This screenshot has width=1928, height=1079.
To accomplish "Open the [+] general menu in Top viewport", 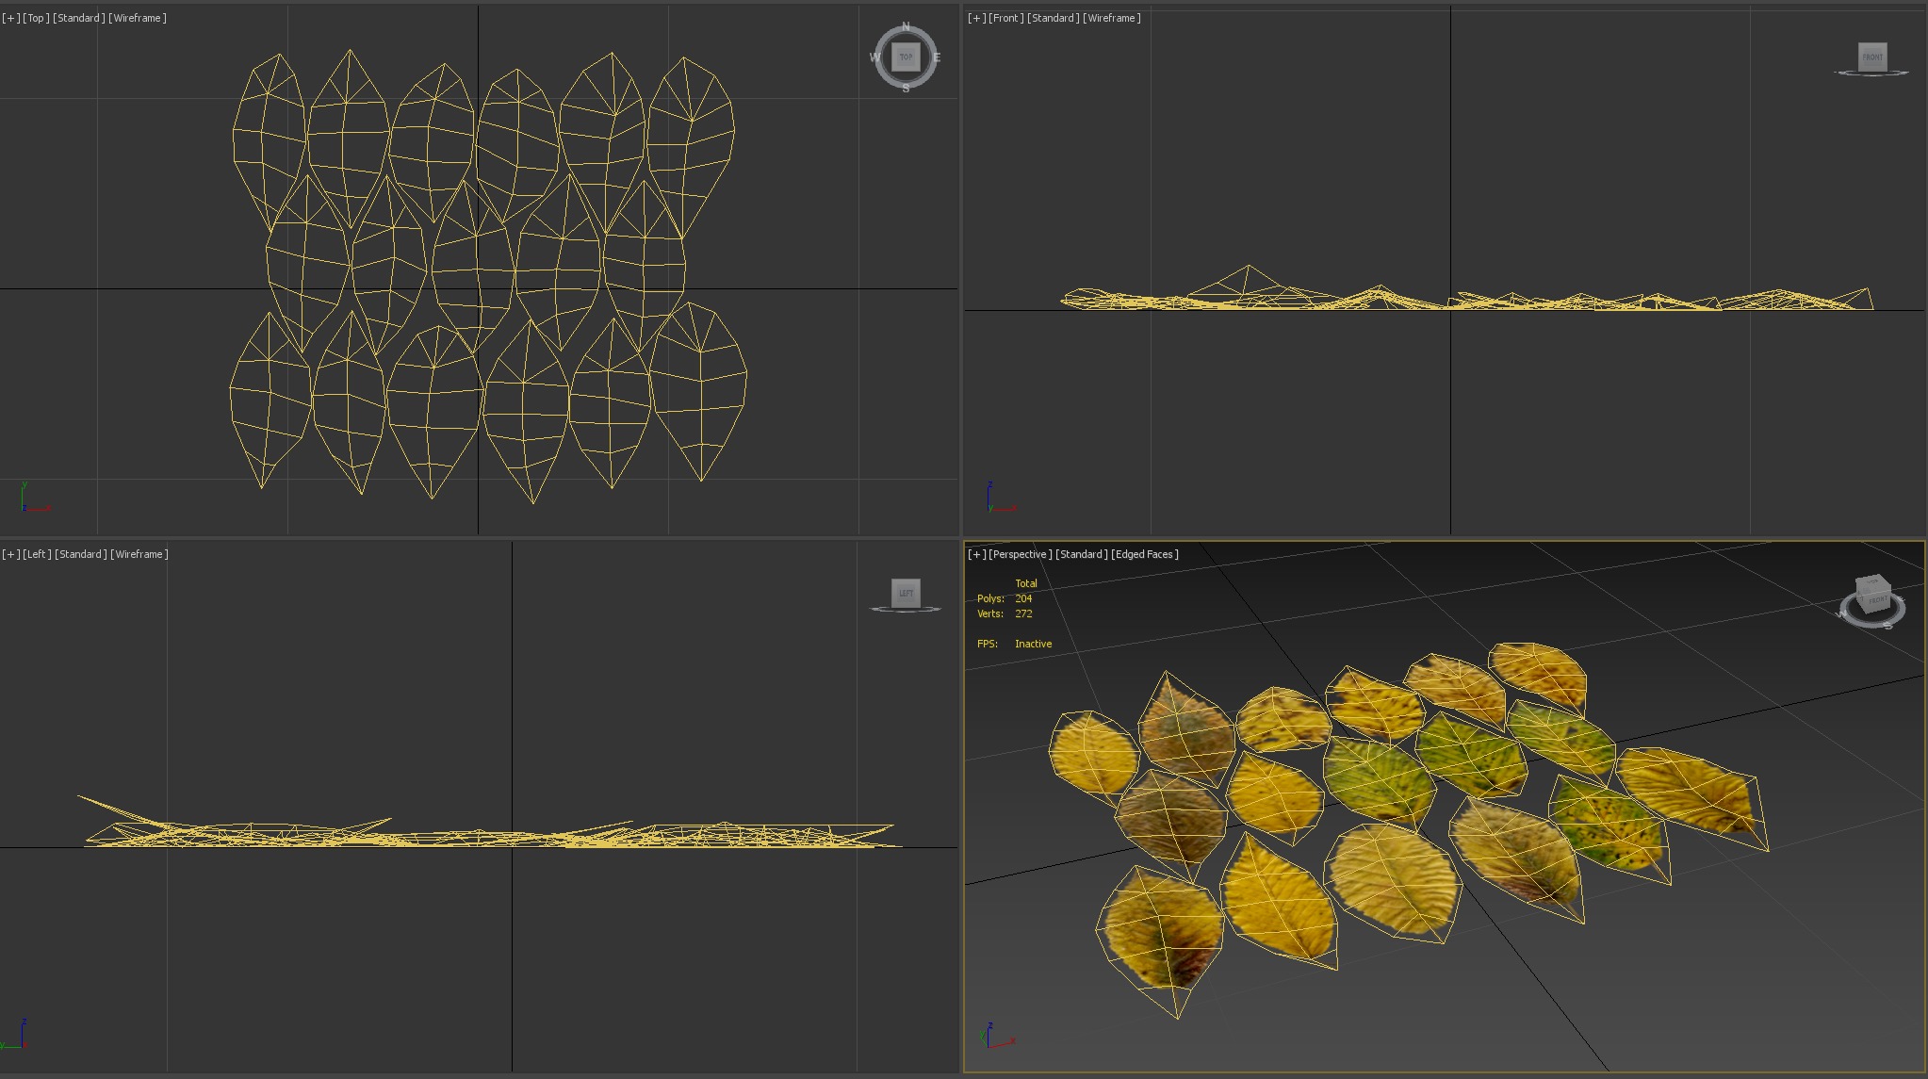I will [10, 18].
